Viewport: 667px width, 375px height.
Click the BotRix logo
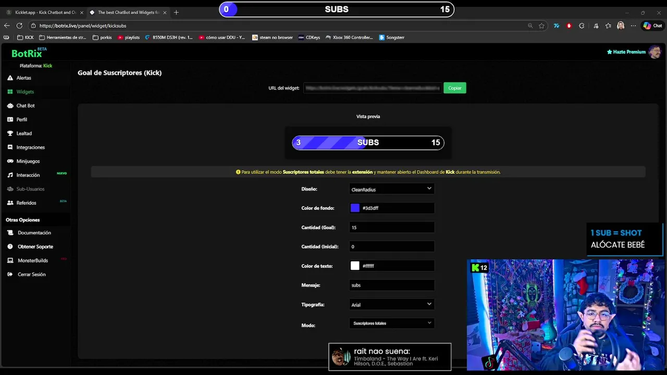click(29, 53)
